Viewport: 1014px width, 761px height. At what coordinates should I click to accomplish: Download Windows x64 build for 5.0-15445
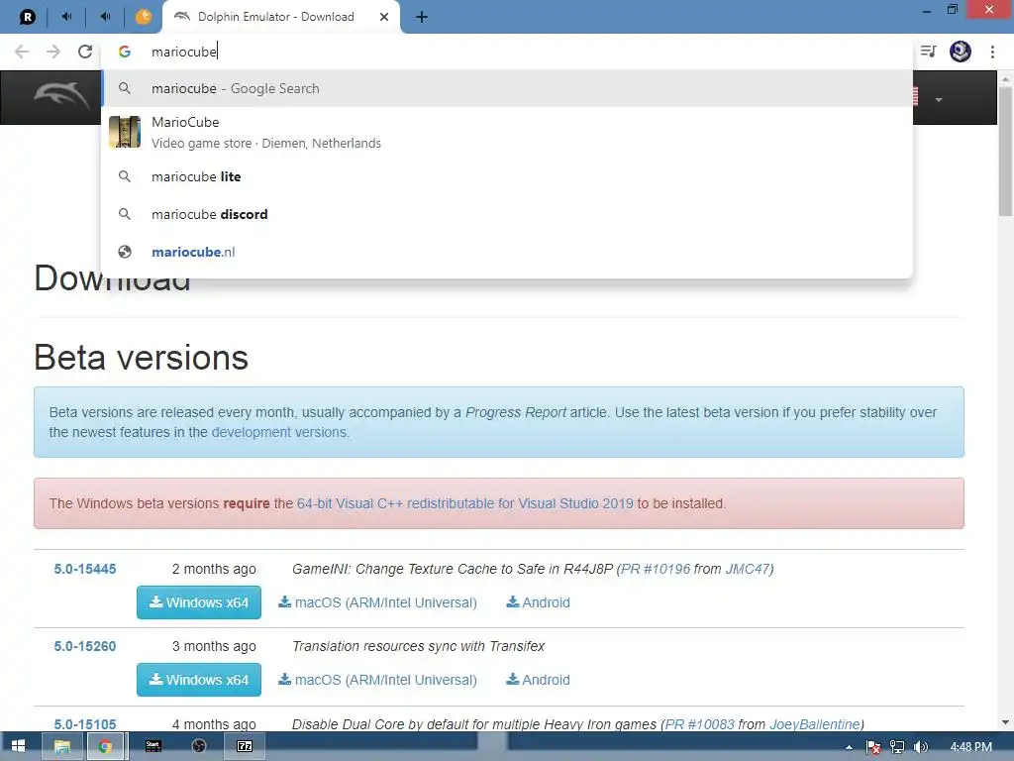coord(198,602)
